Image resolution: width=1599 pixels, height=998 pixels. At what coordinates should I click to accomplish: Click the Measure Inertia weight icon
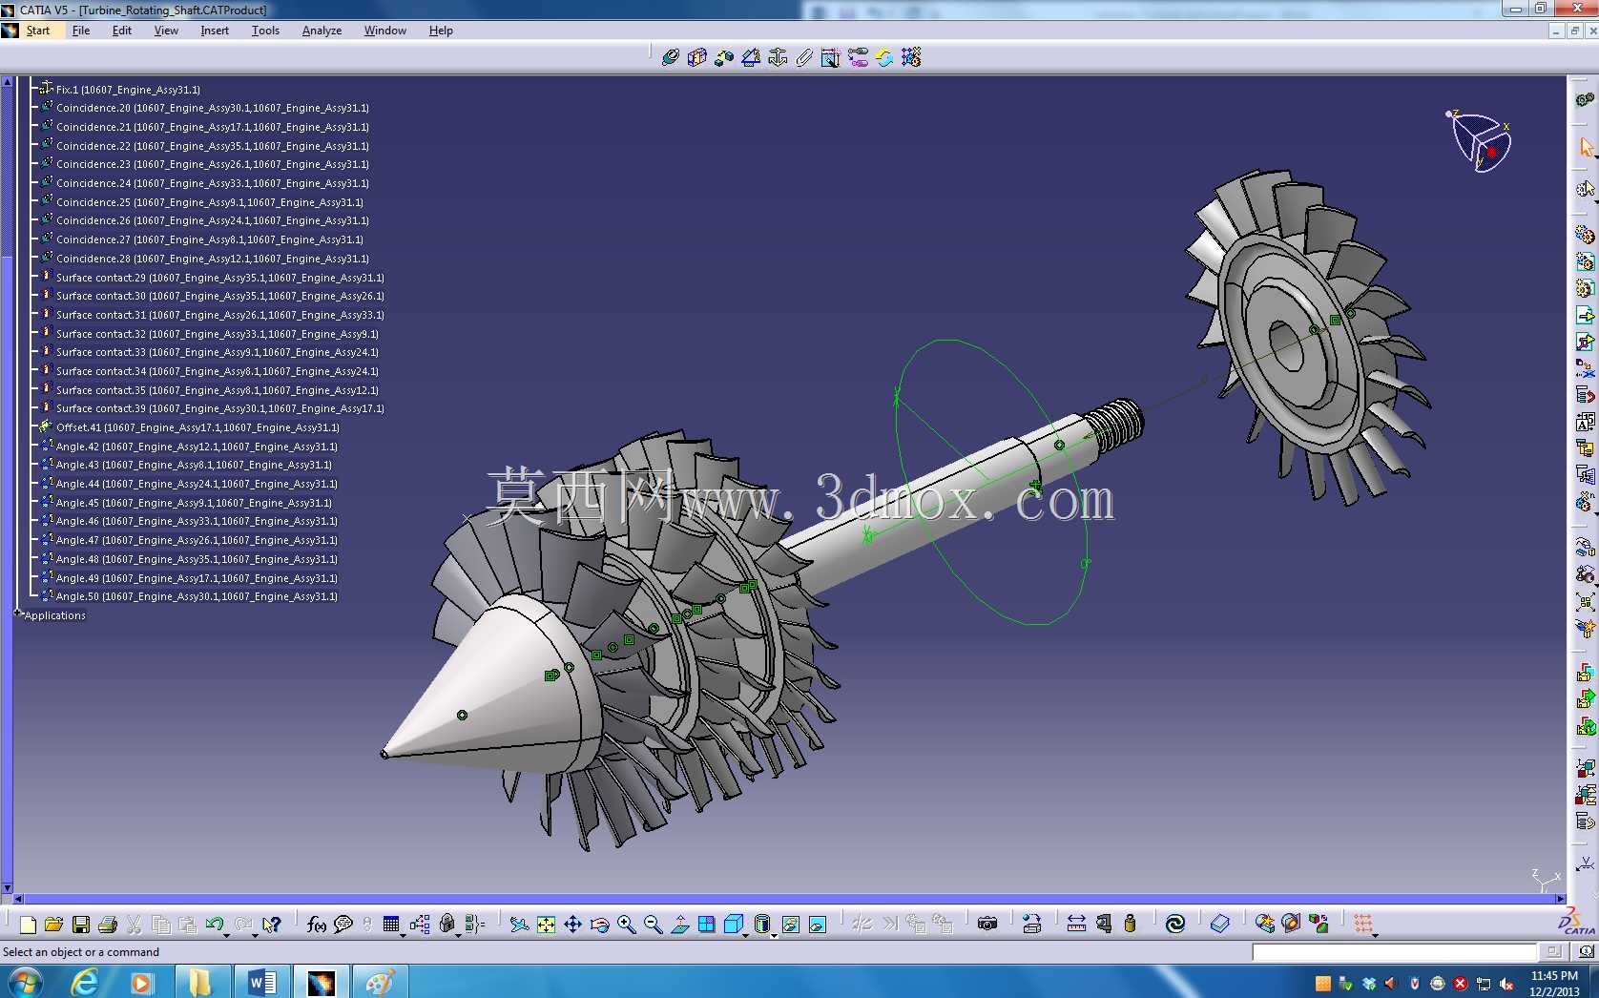[1130, 924]
